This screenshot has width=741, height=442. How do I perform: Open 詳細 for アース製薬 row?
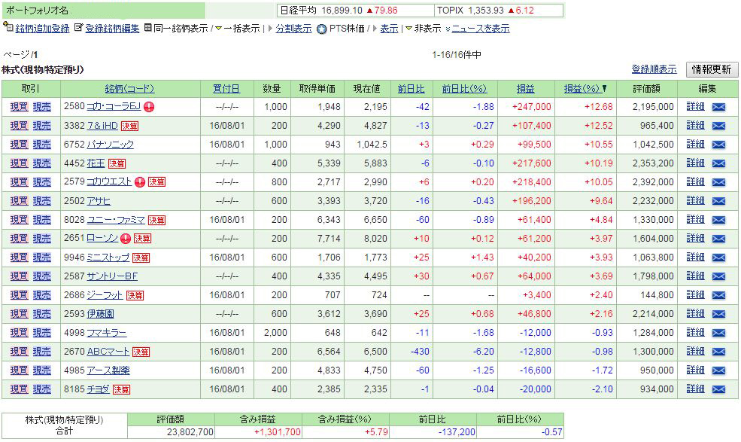pyautogui.click(x=695, y=370)
